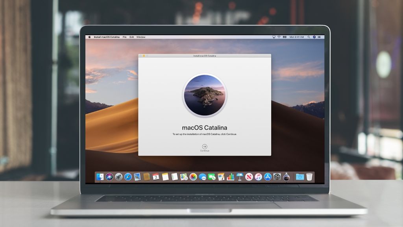Open Safari from the Dock
The height and width of the screenshot is (227, 403).
click(127, 177)
